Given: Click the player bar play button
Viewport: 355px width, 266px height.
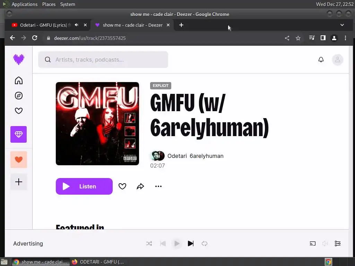Looking at the screenshot, I should tap(177, 243).
